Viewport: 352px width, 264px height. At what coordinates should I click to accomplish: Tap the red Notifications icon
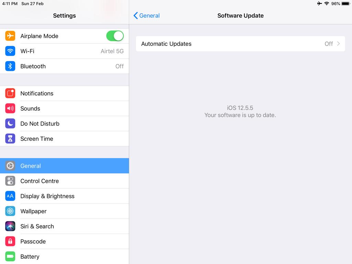pos(10,93)
